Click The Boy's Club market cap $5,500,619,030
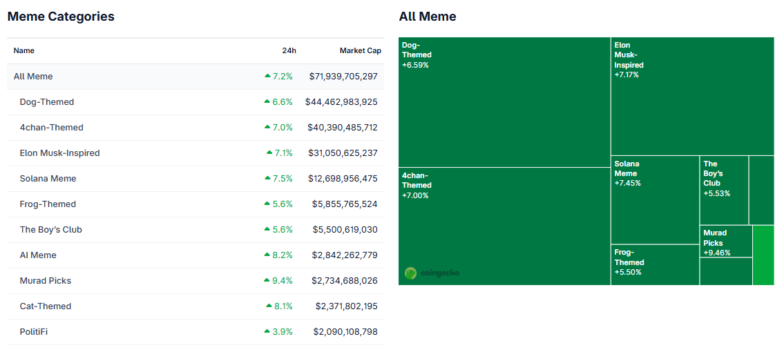784x352 pixels. (345, 230)
